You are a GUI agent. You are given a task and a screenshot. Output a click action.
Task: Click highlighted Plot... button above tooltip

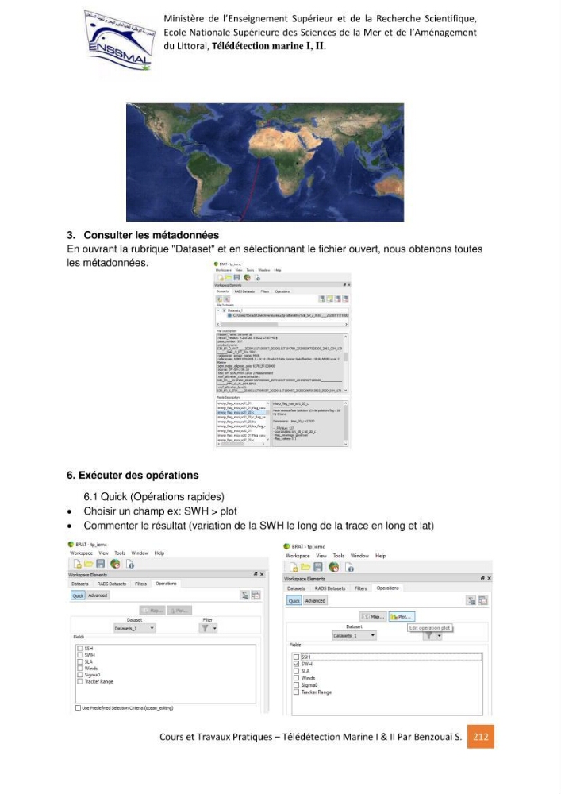(402, 616)
